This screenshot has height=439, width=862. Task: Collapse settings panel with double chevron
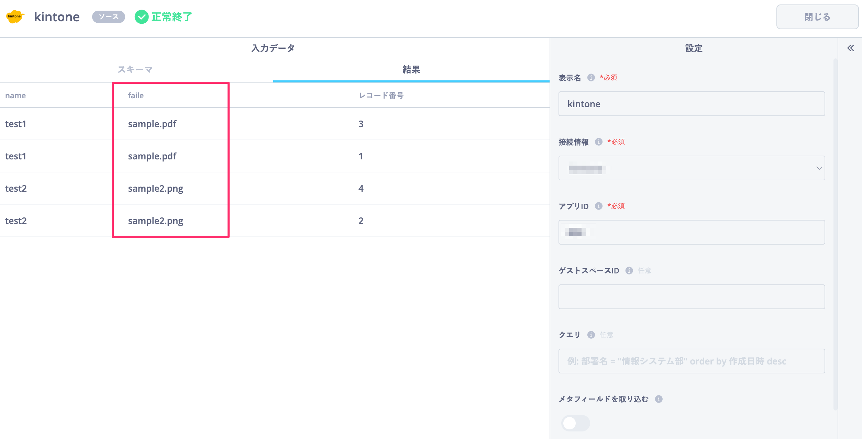click(x=850, y=48)
